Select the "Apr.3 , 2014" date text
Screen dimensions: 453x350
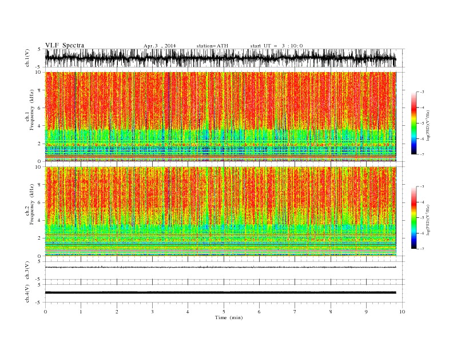[160, 46]
